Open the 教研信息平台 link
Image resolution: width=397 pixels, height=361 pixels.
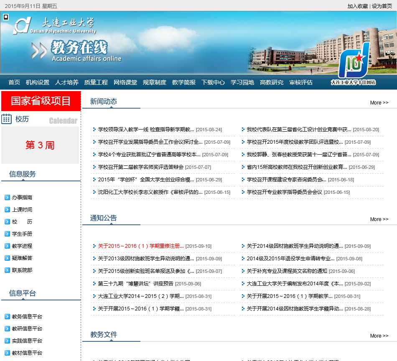tap(27, 328)
